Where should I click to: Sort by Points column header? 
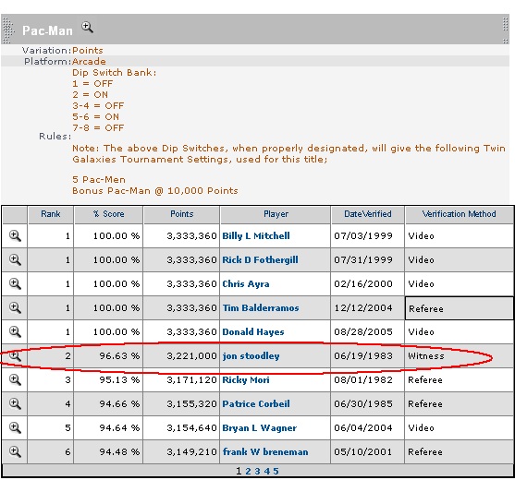pyautogui.click(x=181, y=214)
